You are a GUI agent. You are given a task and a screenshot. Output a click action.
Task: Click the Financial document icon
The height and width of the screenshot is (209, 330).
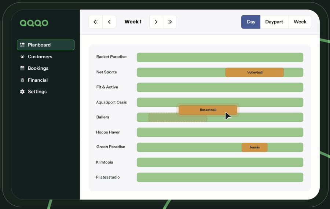click(22, 80)
